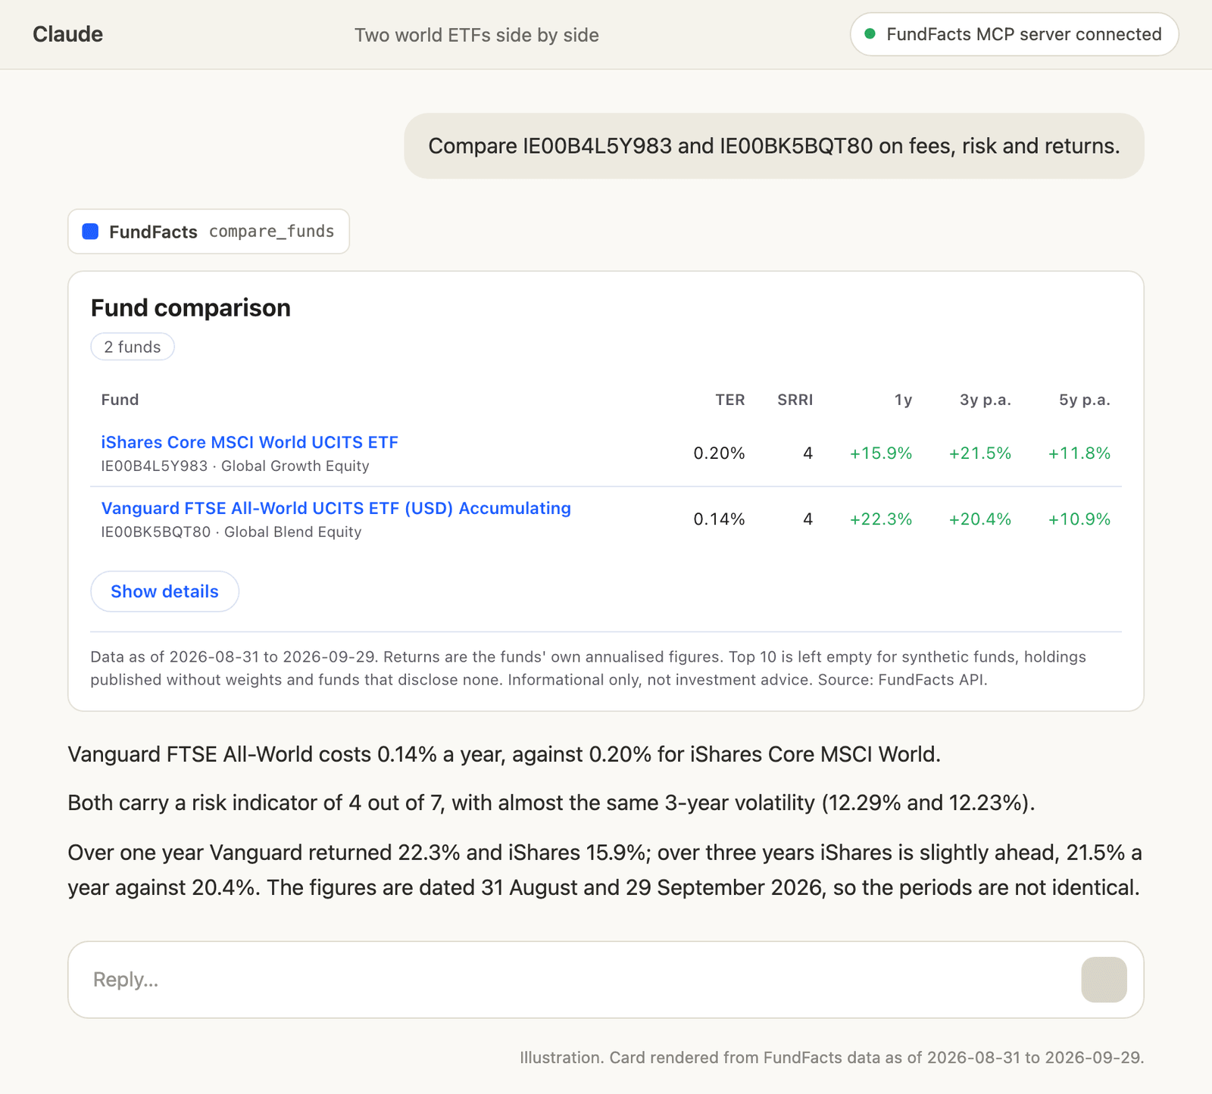The image size is (1212, 1094).
Task: Click the 2 funds pill
Action: pos(133,347)
